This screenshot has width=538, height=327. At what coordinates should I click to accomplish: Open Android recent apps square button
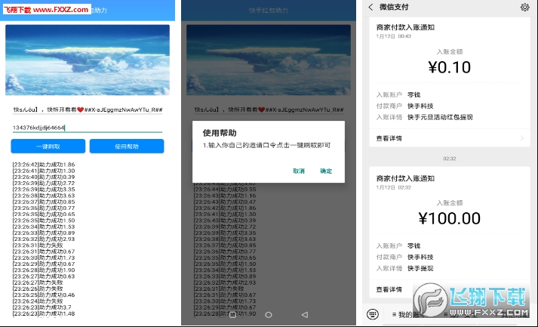click(232, 314)
